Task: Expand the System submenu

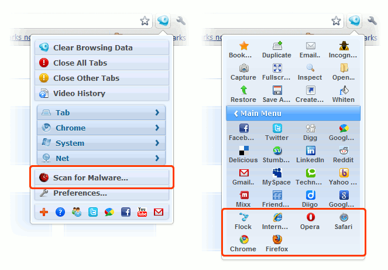Action: (x=101, y=143)
